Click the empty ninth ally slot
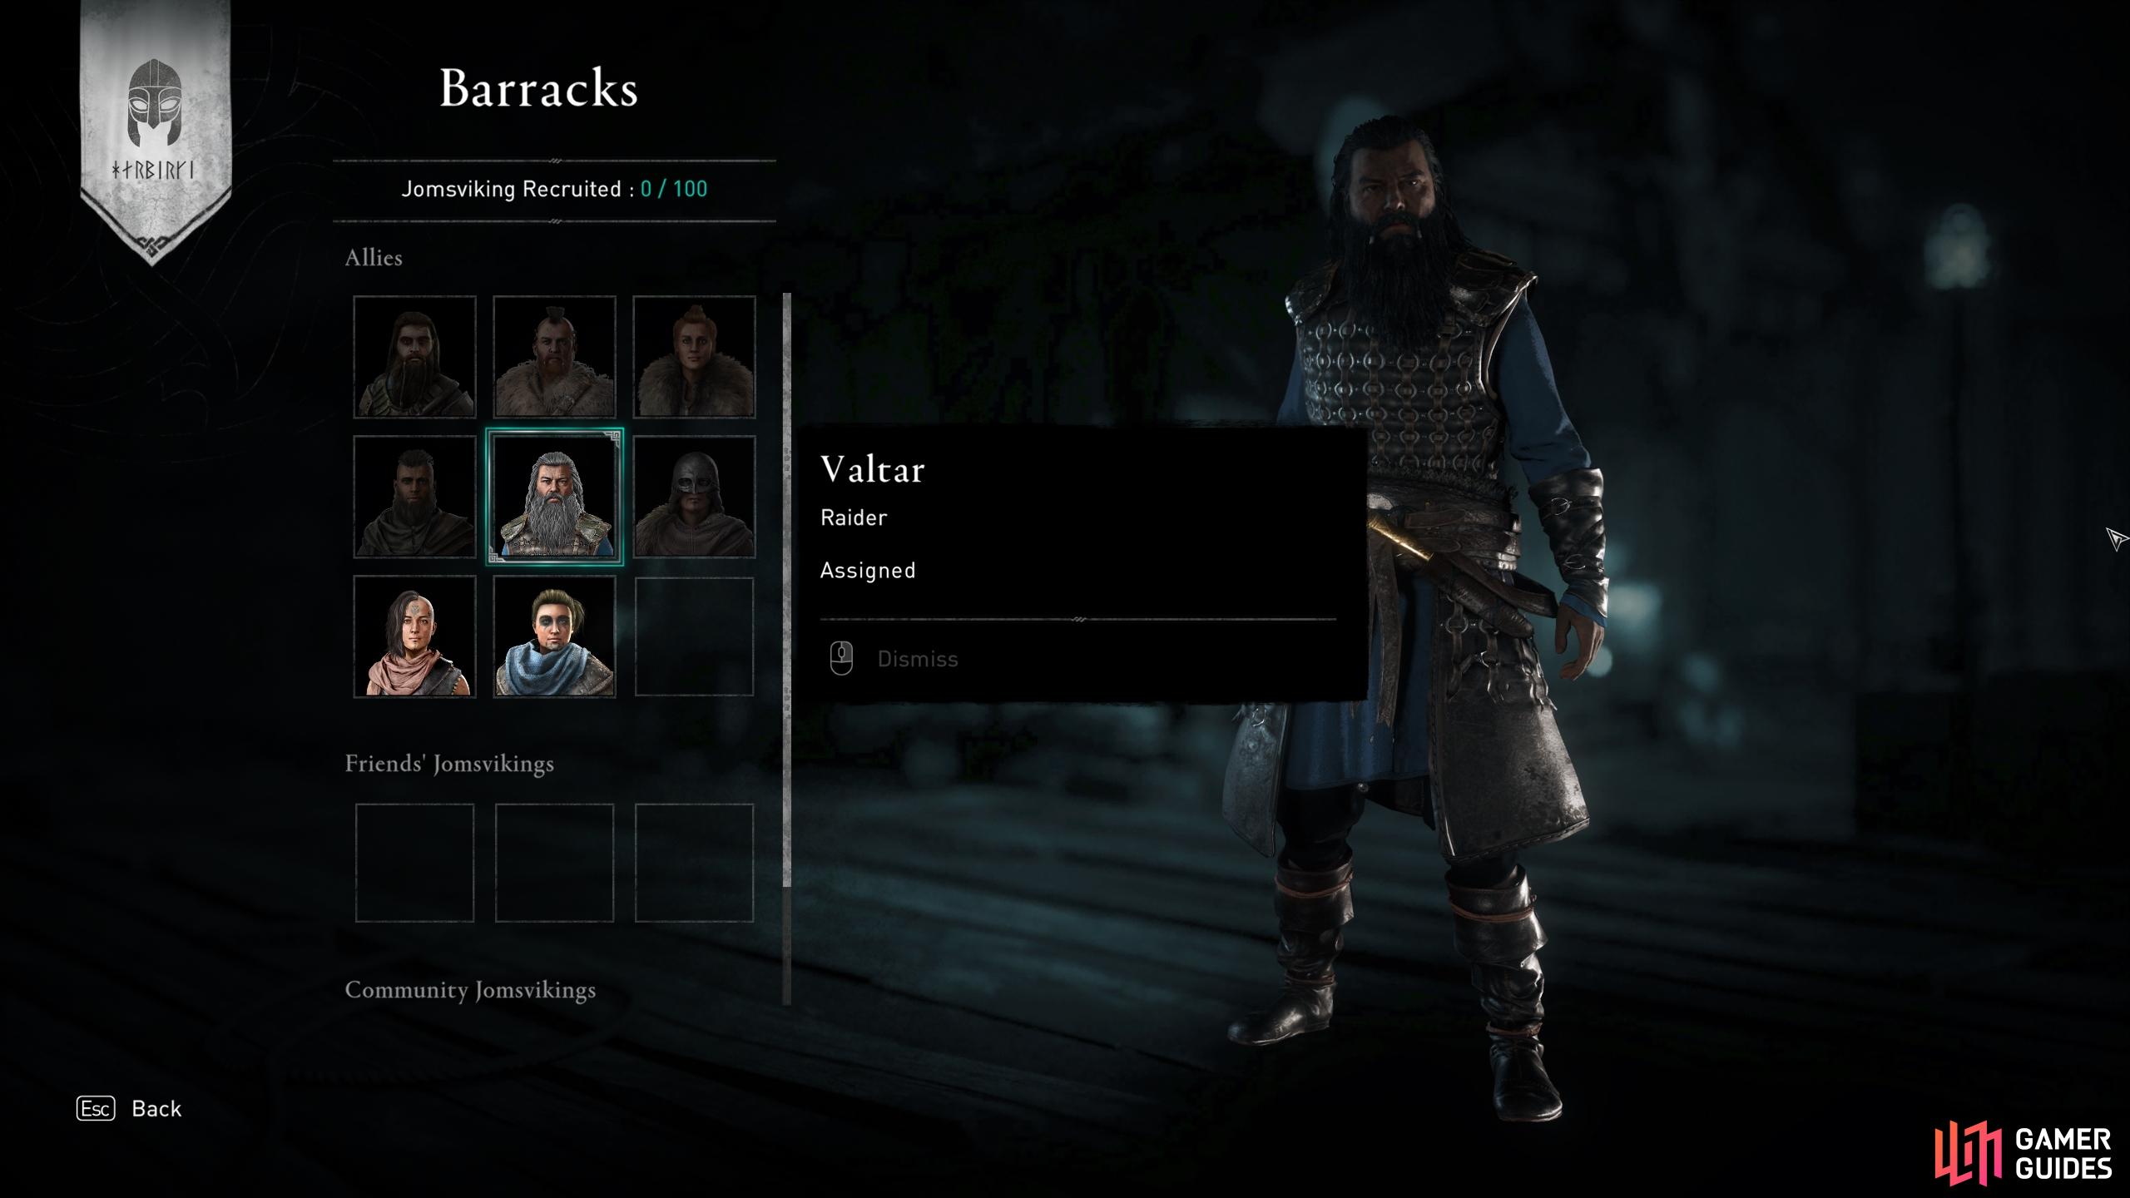The height and width of the screenshot is (1198, 2130). [x=694, y=636]
